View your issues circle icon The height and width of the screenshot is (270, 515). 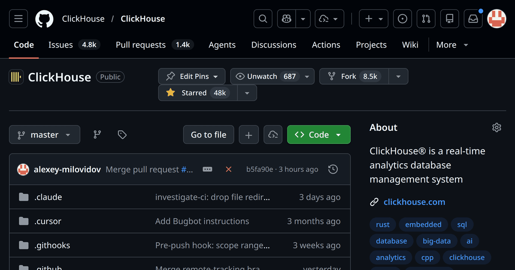click(x=403, y=19)
